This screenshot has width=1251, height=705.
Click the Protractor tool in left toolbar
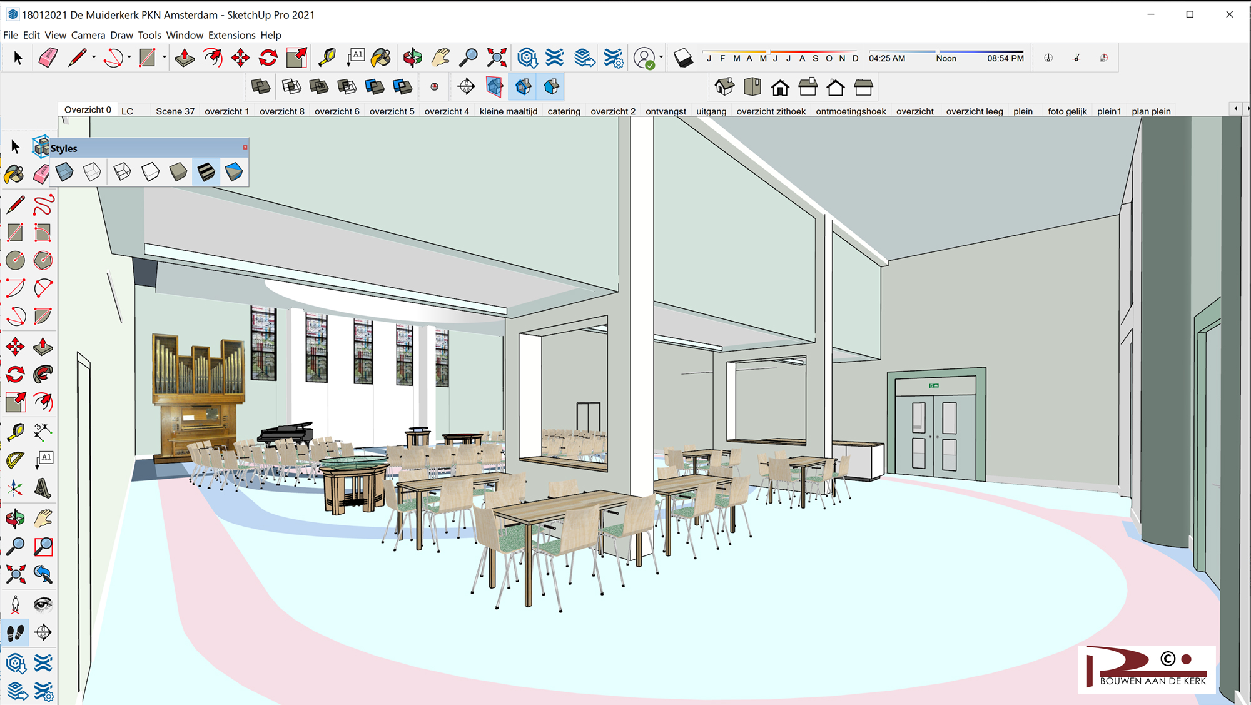16,460
